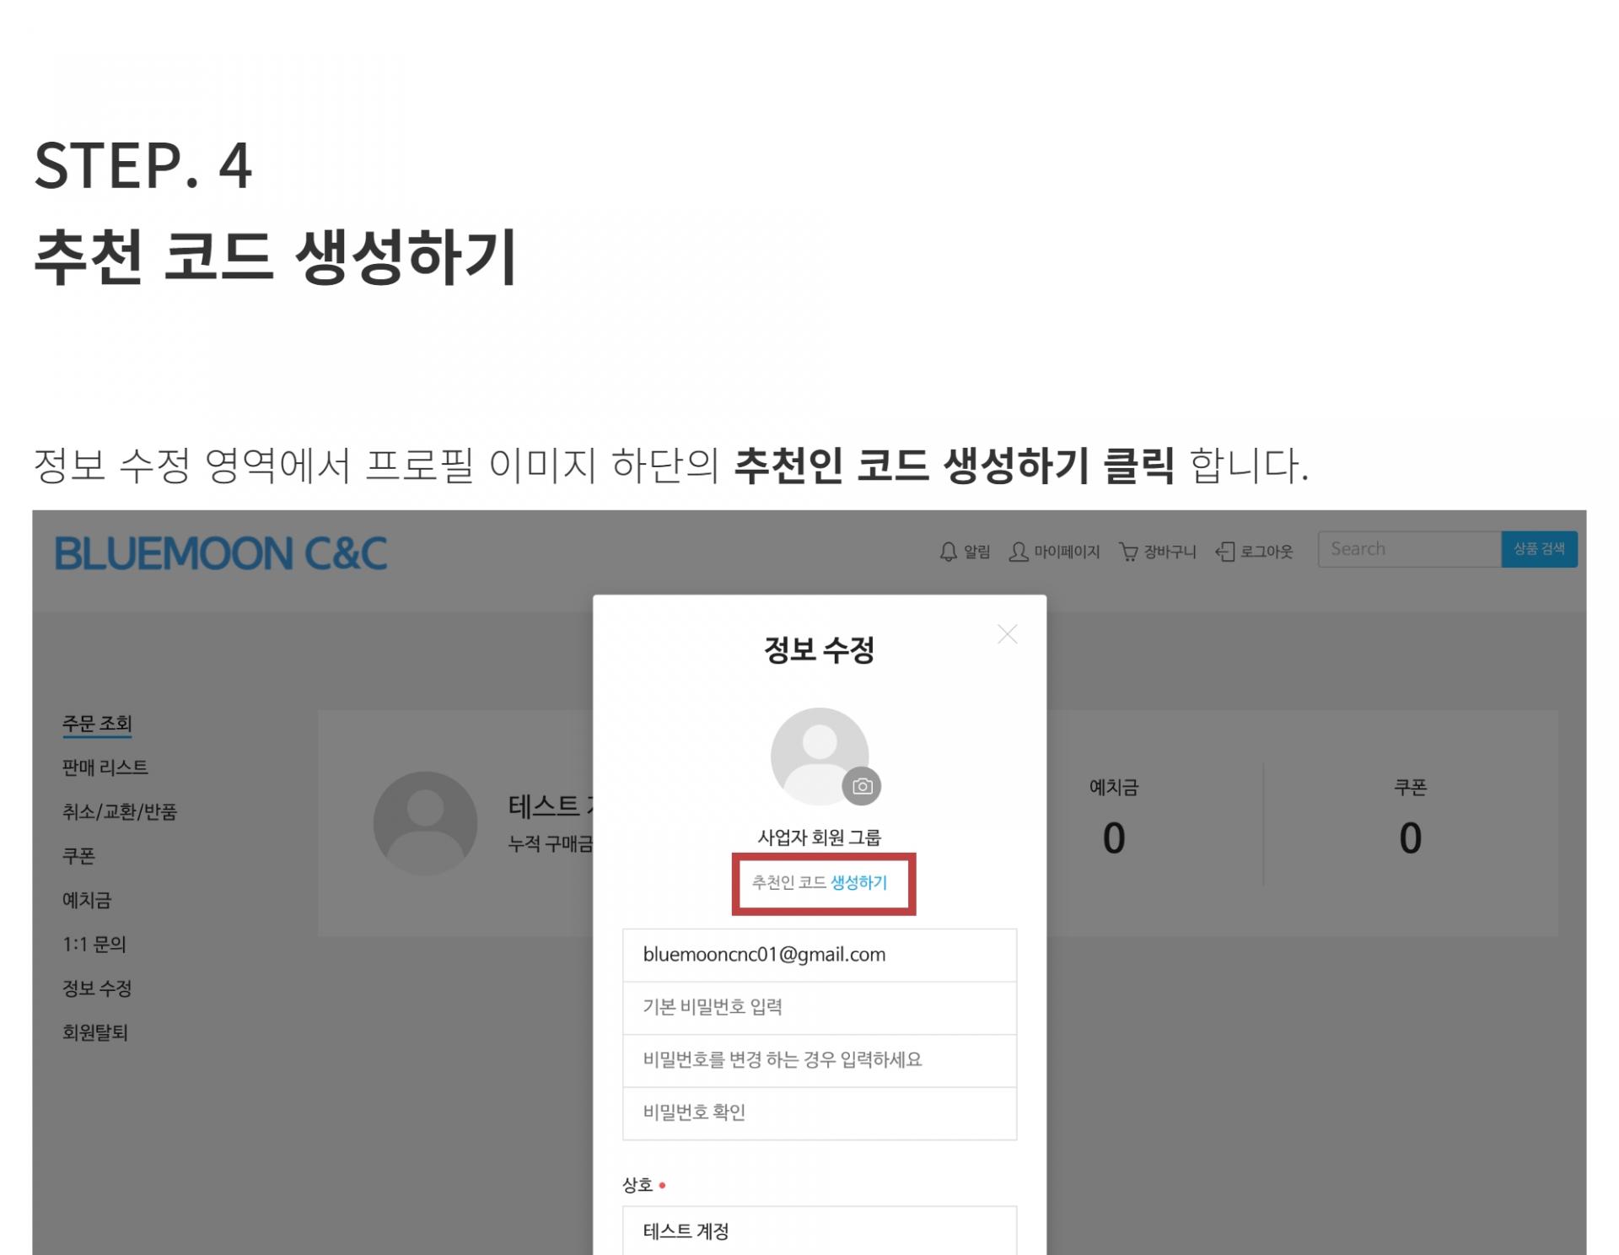
Task: Click the profile avatar in the dialog
Action: point(820,756)
